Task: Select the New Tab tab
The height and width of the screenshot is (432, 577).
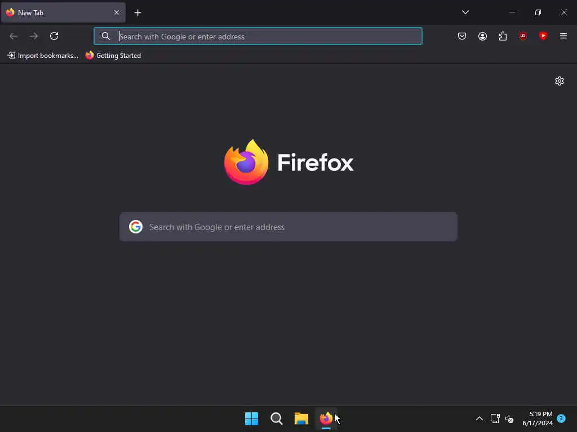Action: click(x=63, y=12)
